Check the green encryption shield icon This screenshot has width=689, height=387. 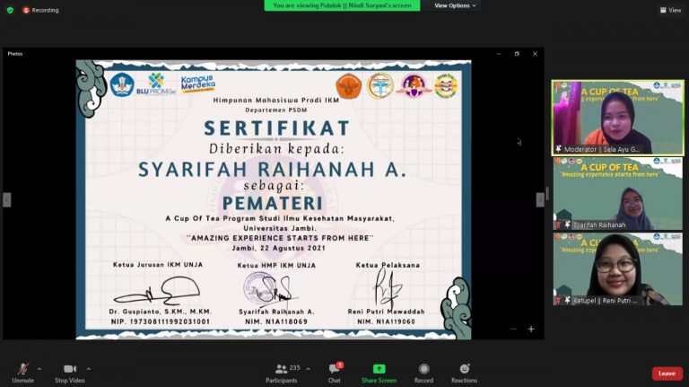click(10, 10)
